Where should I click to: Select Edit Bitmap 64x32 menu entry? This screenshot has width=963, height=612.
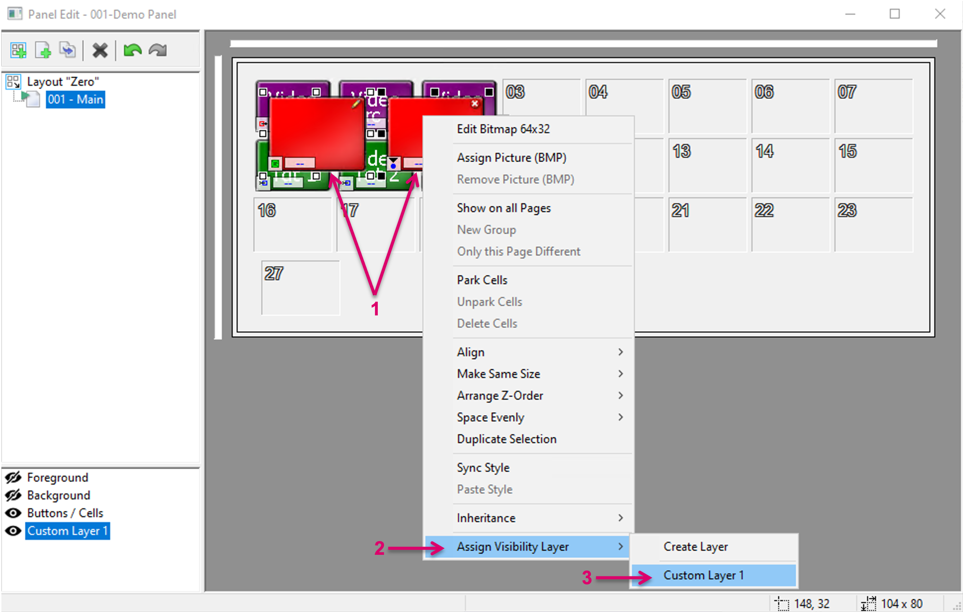pyautogui.click(x=503, y=129)
